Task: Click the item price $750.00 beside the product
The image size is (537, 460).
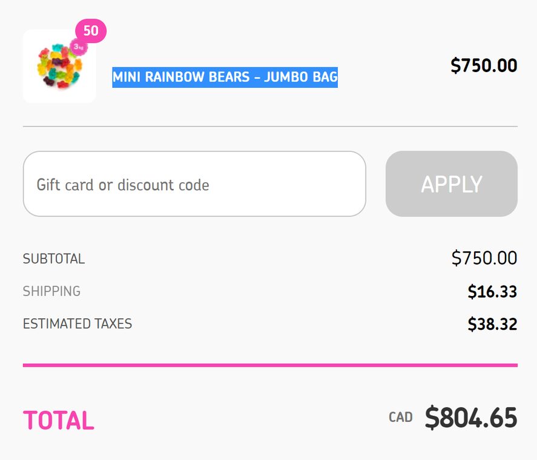Action: tap(484, 65)
